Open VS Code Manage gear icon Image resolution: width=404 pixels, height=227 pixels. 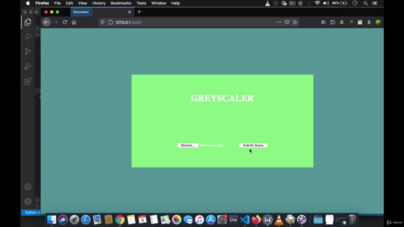pos(28,202)
